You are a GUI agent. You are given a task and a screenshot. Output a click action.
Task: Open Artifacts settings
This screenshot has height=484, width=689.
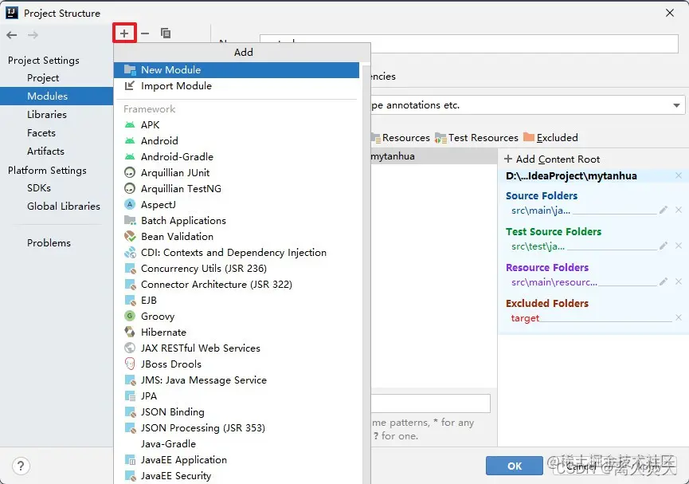pos(45,151)
